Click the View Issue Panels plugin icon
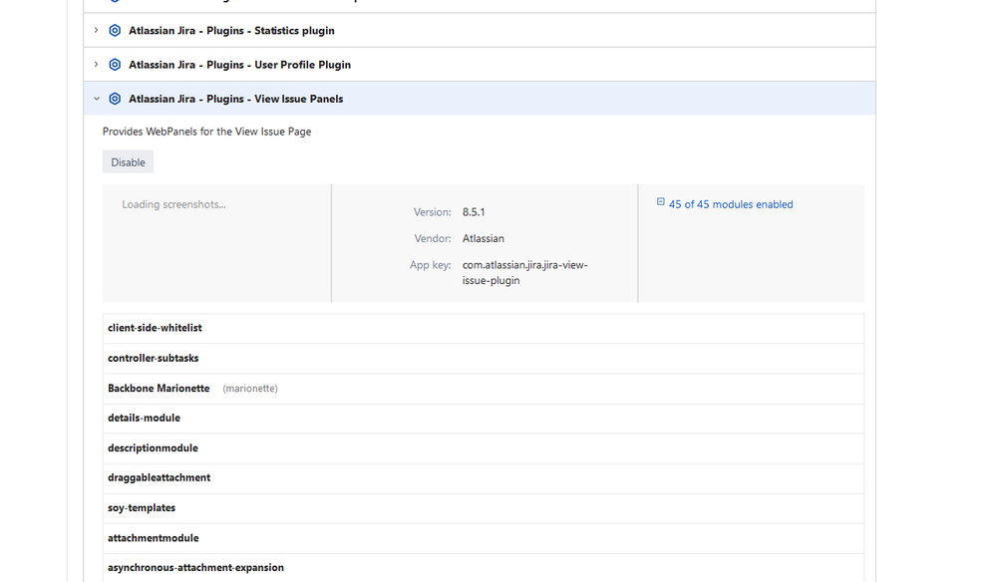The width and height of the screenshot is (995, 582). pos(115,98)
